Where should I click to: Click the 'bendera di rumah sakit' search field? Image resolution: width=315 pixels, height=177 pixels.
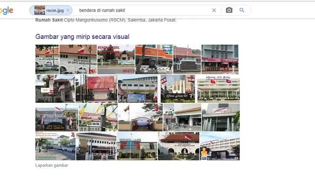[x=143, y=10]
